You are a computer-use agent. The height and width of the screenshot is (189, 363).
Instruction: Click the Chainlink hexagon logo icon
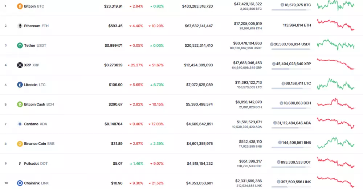click(20, 183)
